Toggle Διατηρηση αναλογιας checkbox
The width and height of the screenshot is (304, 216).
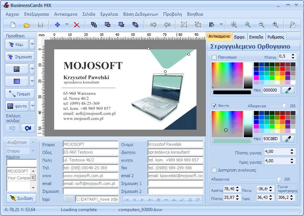(214, 170)
